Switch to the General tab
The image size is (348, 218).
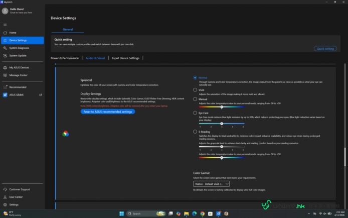(x=68, y=29)
